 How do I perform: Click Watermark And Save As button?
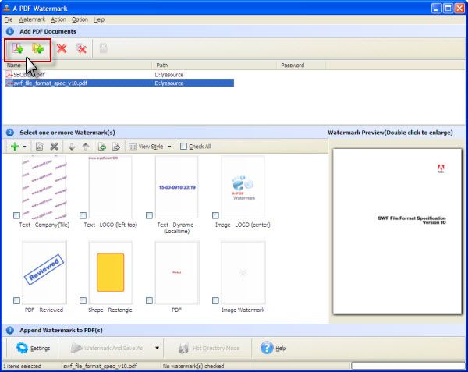click(x=107, y=348)
